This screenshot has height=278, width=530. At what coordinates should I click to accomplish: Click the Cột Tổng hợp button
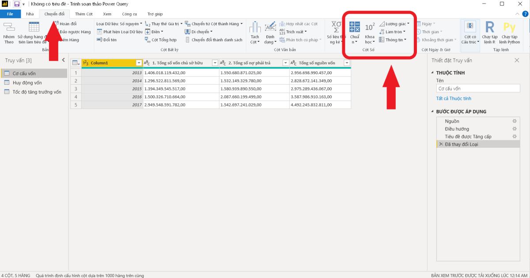click(161, 40)
